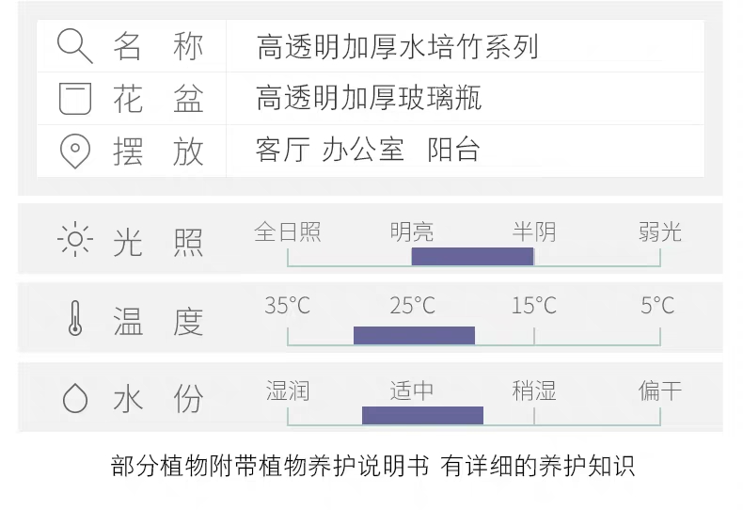
Task: Click the purple bar on the 温度 scale
Action: [x=414, y=335]
